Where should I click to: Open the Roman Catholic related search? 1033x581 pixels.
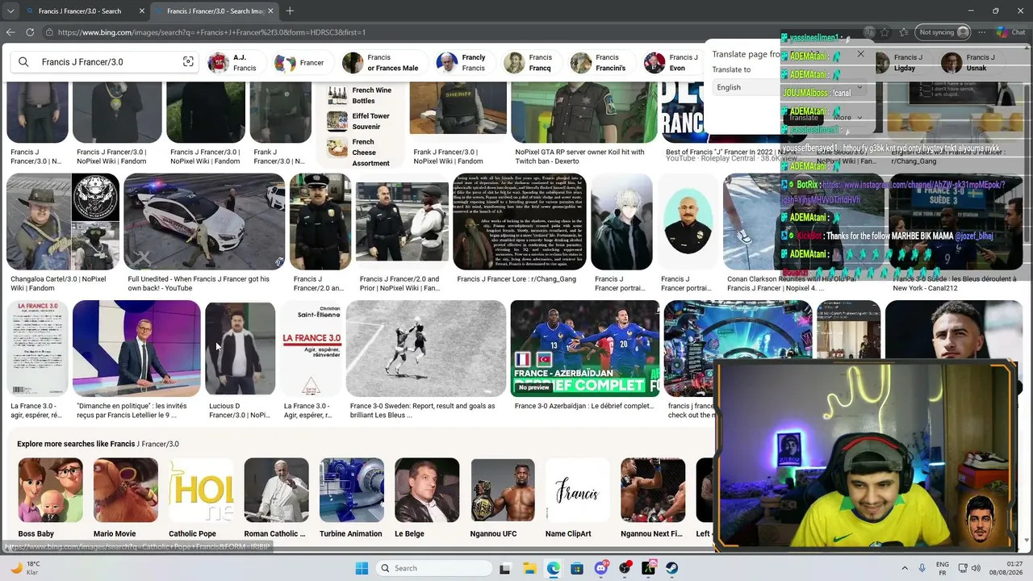276,498
